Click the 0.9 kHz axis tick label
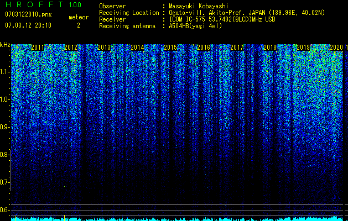 (x=5, y=127)
